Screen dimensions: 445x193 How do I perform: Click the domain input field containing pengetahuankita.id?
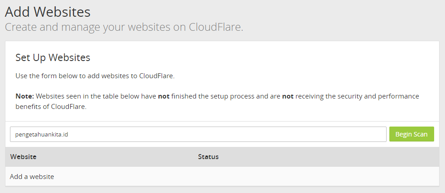click(x=198, y=134)
